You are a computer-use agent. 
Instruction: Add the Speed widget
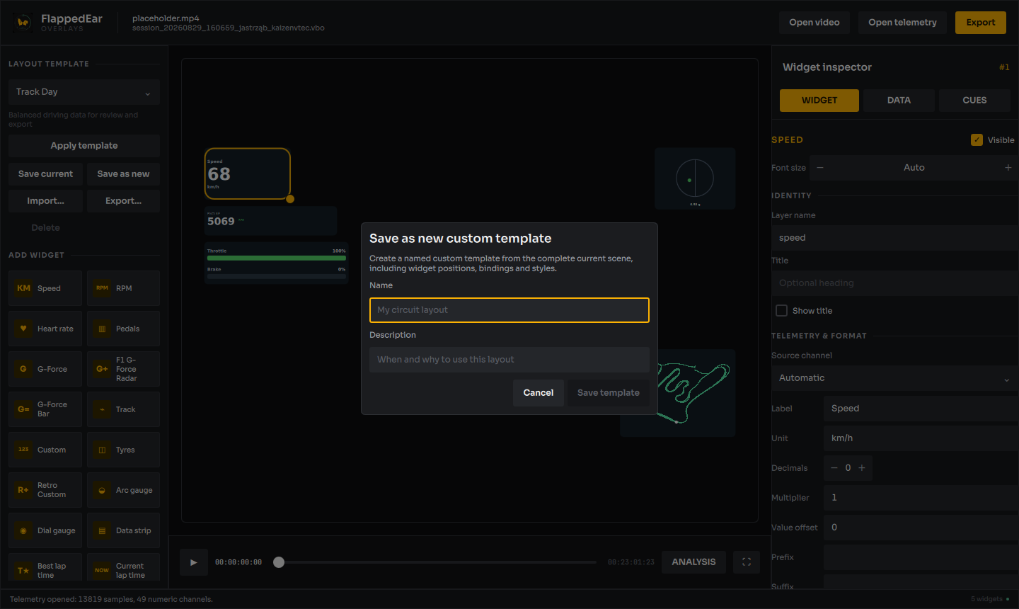point(45,288)
